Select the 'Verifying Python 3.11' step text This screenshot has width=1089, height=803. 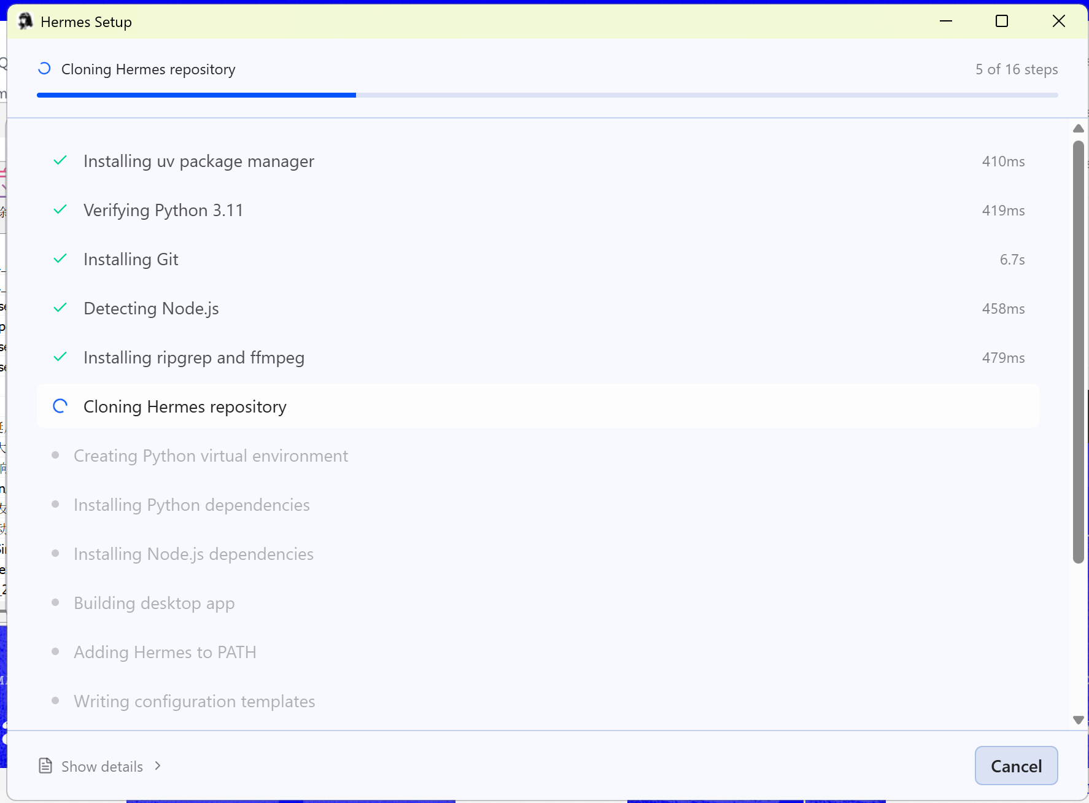click(163, 210)
